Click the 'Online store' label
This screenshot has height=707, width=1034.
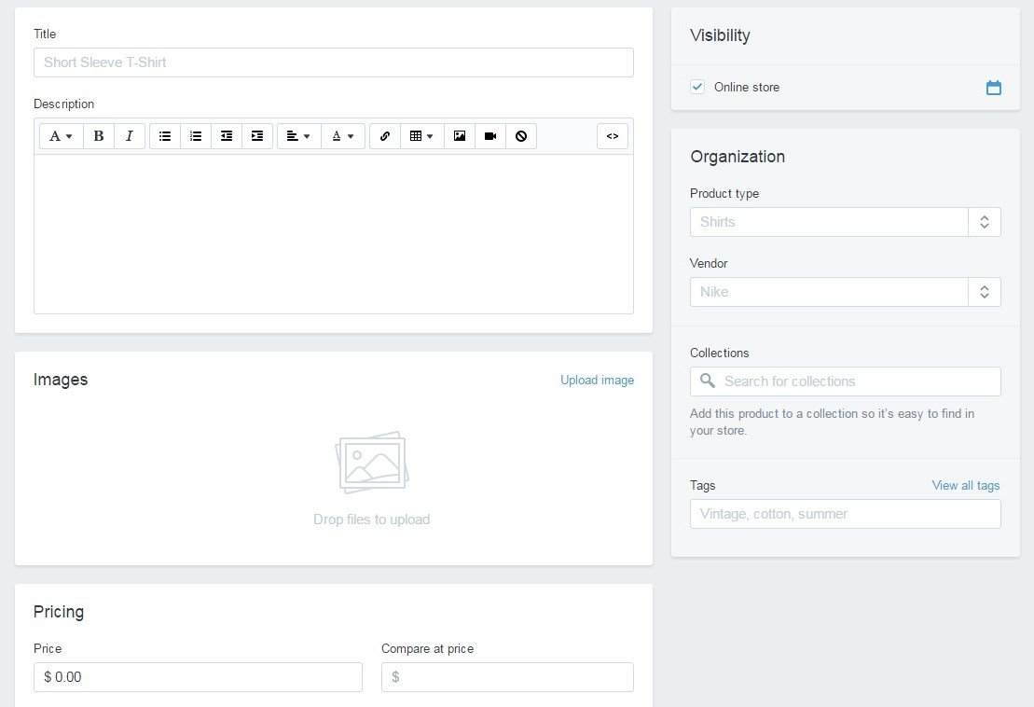coord(747,87)
